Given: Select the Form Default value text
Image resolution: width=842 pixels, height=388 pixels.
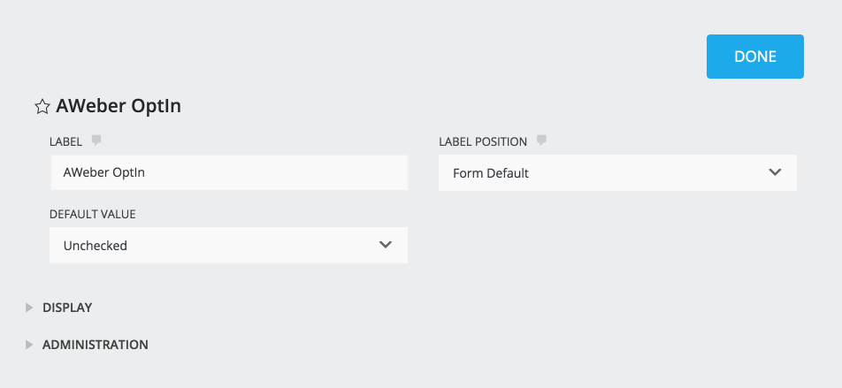Looking at the screenshot, I should point(491,173).
